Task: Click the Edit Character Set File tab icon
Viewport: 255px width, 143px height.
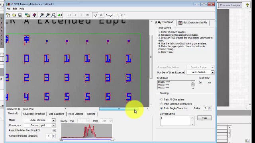Action: (x=180, y=23)
